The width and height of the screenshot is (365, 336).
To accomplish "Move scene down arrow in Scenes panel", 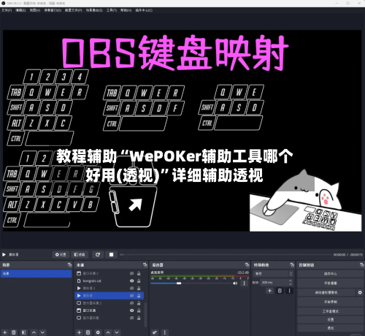I will click(x=42, y=332).
